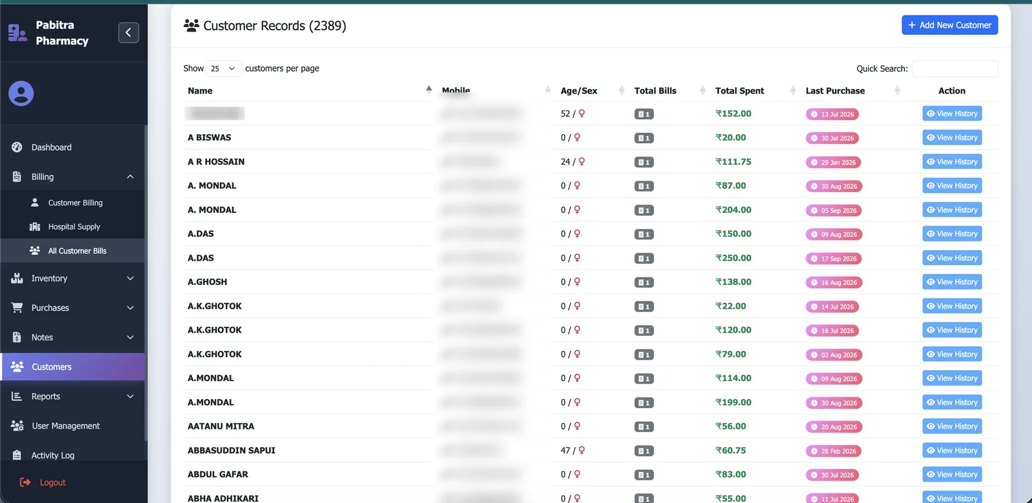Click the User Management icon
The image size is (1032, 503).
[17, 426]
